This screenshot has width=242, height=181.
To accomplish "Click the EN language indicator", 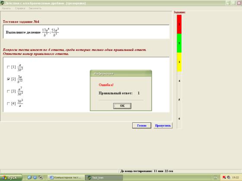I will [x=215, y=178].
